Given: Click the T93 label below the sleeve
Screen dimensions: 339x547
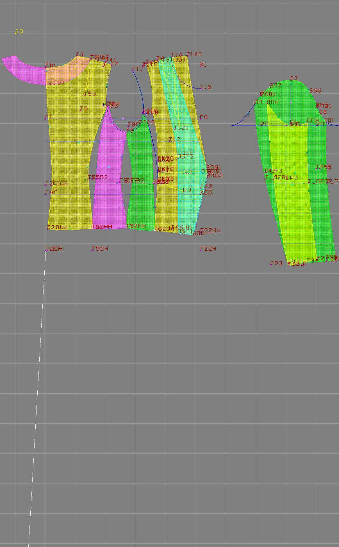Looking at the screenshot, I should (x=277, y=263).
